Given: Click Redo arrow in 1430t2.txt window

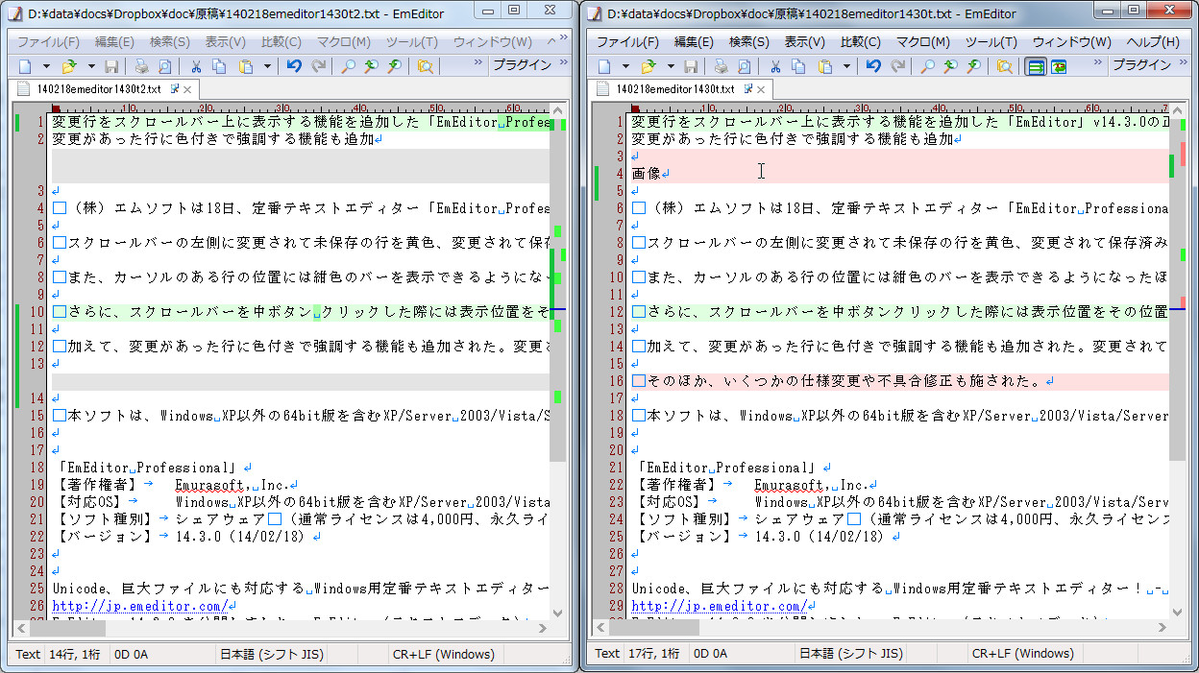Looking at the screenshot, I should (x=318, y=66).
